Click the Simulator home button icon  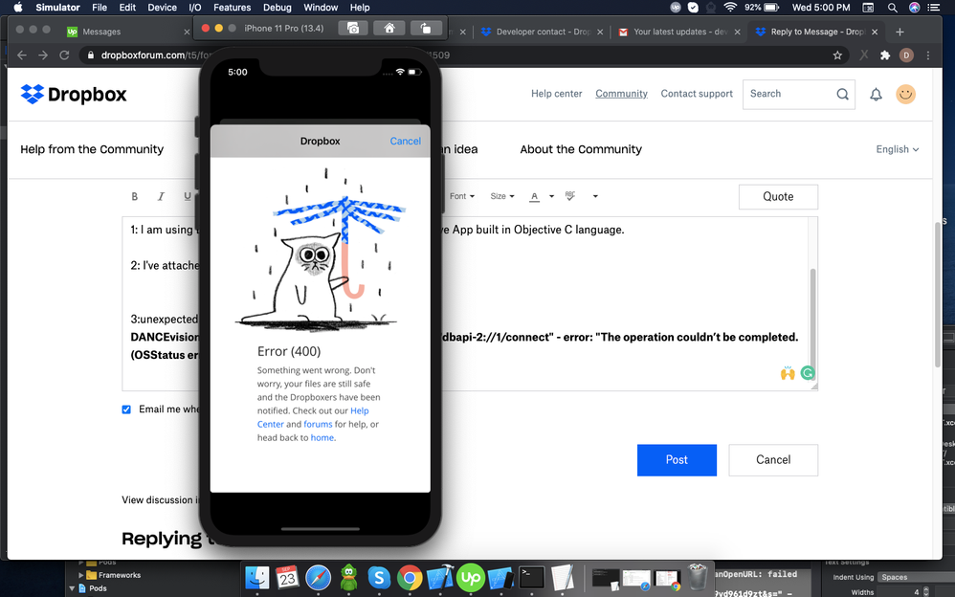coord(389,28)
